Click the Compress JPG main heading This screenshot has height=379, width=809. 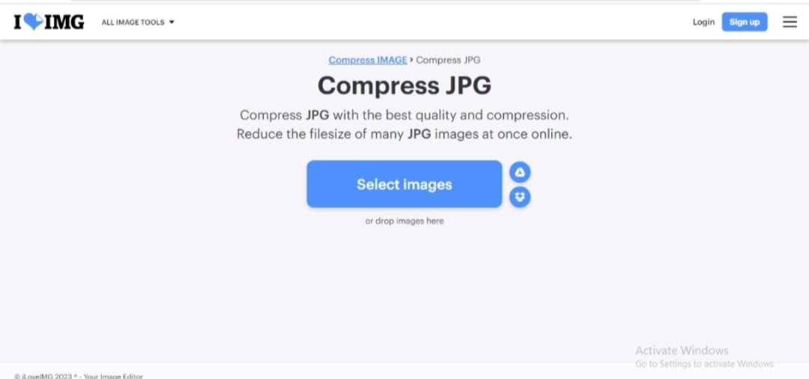(x=404, y=85)
